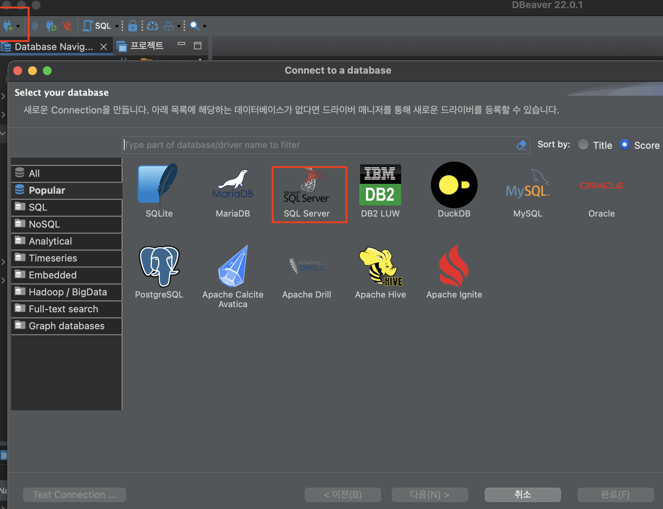Viewport: 663px width, 509px height.
Task: Select the Popular category
Action: tap(67, 190)
